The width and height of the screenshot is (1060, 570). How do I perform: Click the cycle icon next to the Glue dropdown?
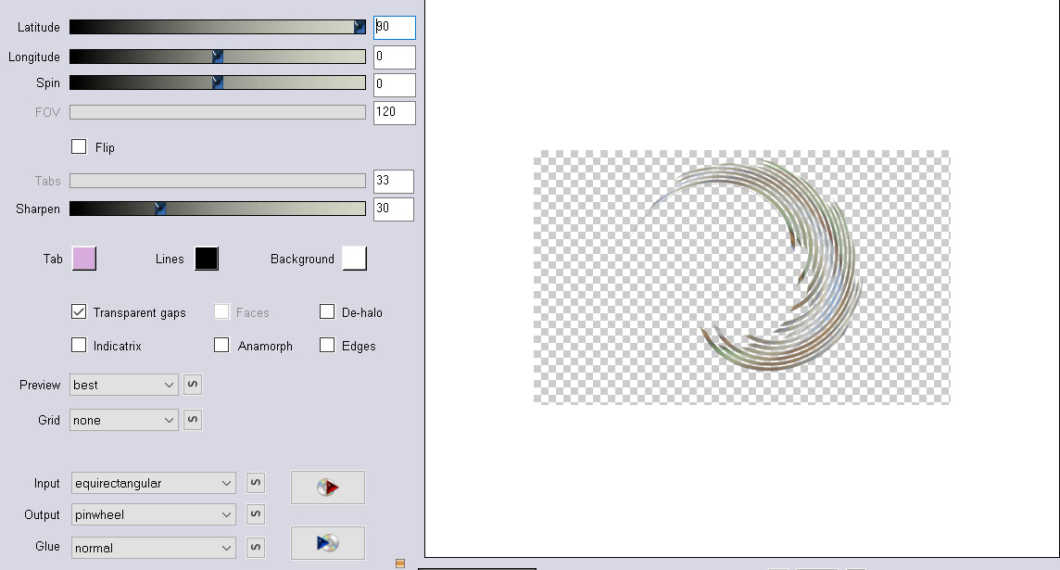255,548
